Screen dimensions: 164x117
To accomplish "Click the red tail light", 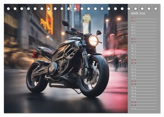I will (35, 55).
